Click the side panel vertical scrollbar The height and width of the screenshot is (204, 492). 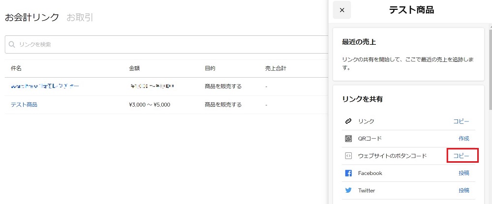(490, 74)
